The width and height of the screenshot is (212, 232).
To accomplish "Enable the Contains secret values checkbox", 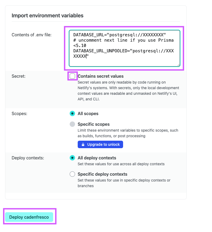I will 72,76.
